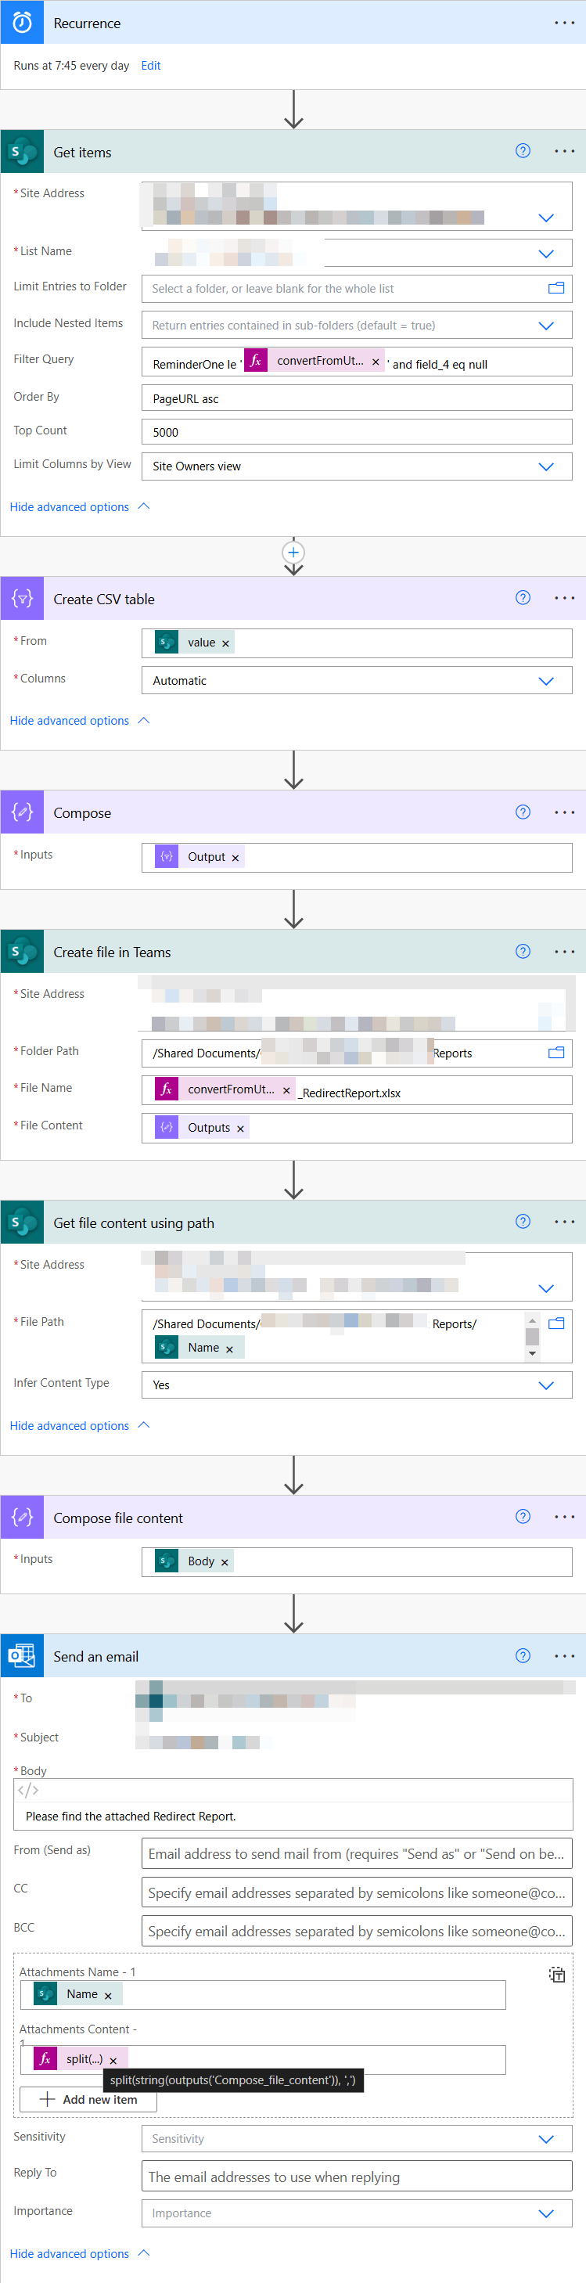Viewport: 586px width, 2283px height.
Task: Hide advanced options in Create CSV table
Action: [x=79, y=721]
